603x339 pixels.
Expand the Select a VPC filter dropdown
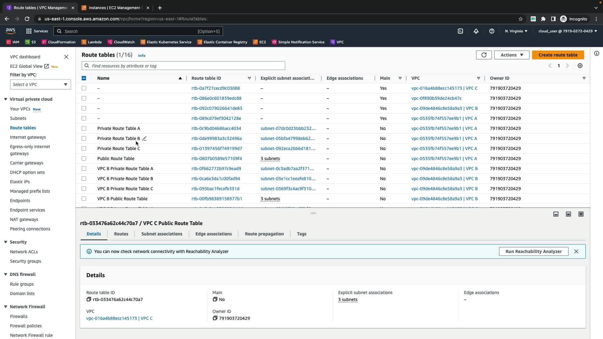(40, 84)
